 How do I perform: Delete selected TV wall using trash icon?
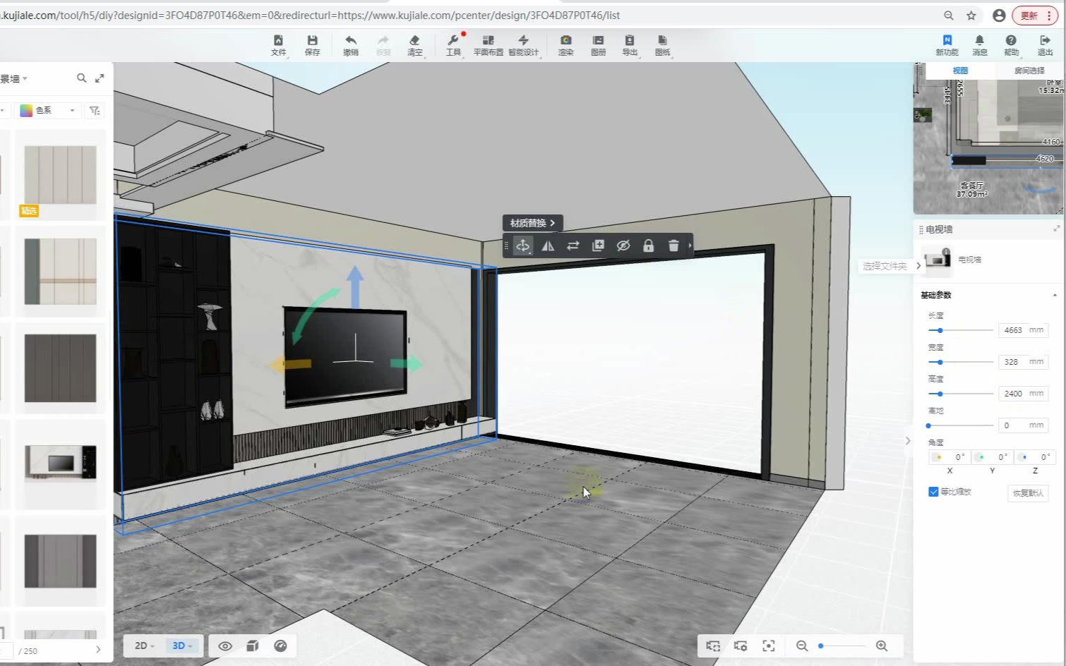tap(673, 246)
